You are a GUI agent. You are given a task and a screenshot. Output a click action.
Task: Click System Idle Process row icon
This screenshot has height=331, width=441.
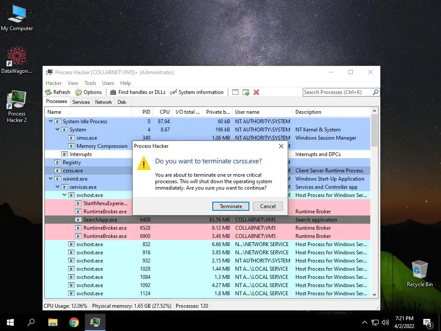tap(58, 121)
